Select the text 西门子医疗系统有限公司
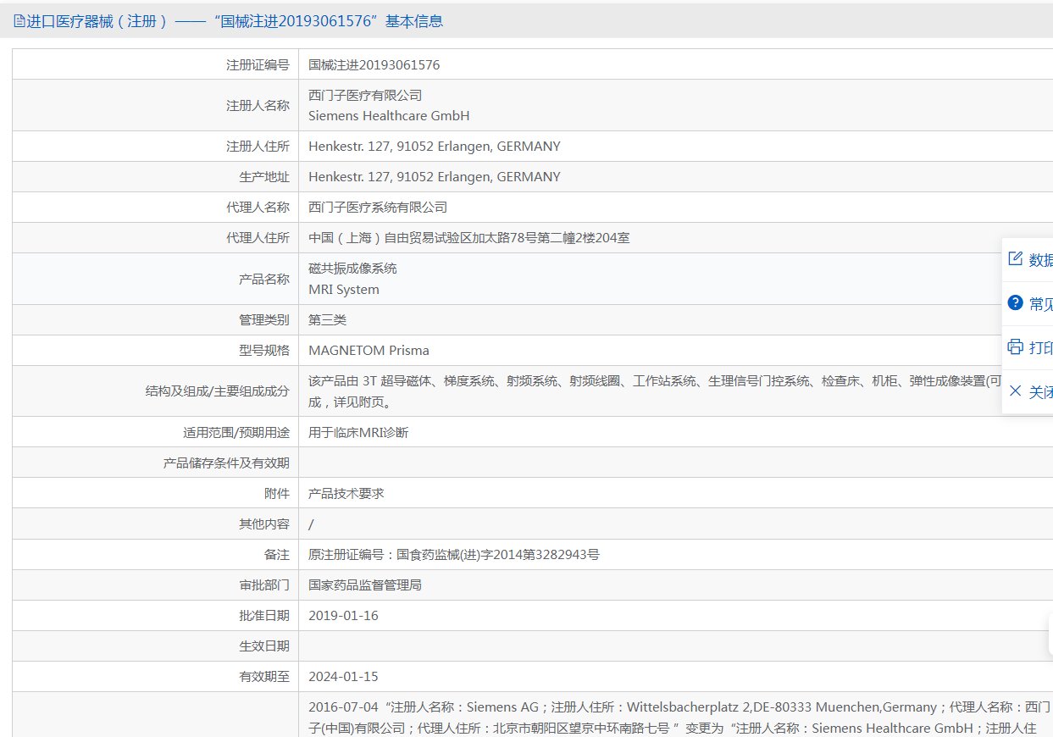1053x737 pixels. pos(378,208)
